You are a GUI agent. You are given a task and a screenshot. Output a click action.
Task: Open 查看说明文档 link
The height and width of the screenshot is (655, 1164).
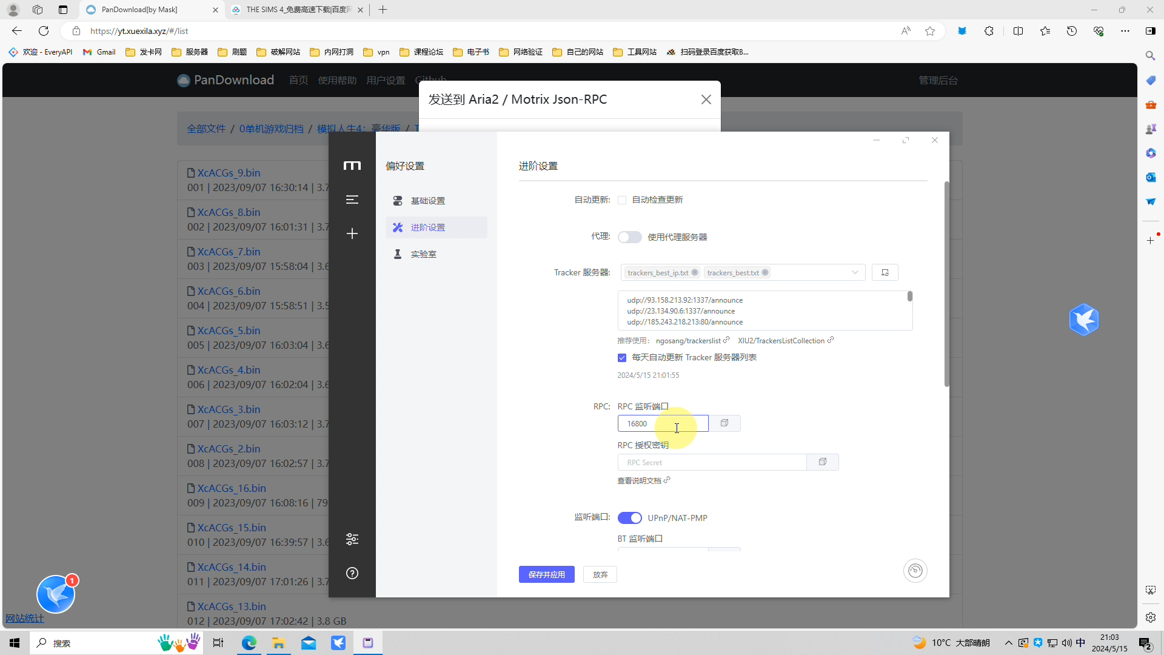(643, 480)
